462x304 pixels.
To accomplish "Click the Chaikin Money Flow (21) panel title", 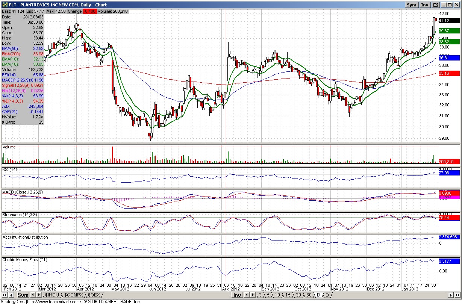I will [25, 260].
